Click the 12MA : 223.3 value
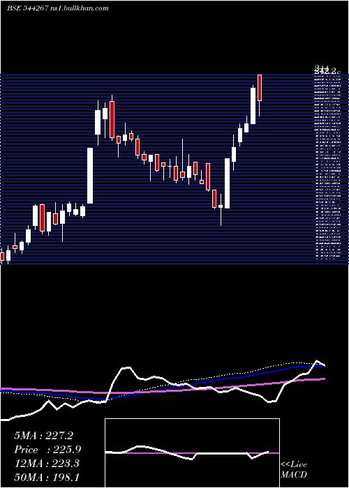 [47, 464]
